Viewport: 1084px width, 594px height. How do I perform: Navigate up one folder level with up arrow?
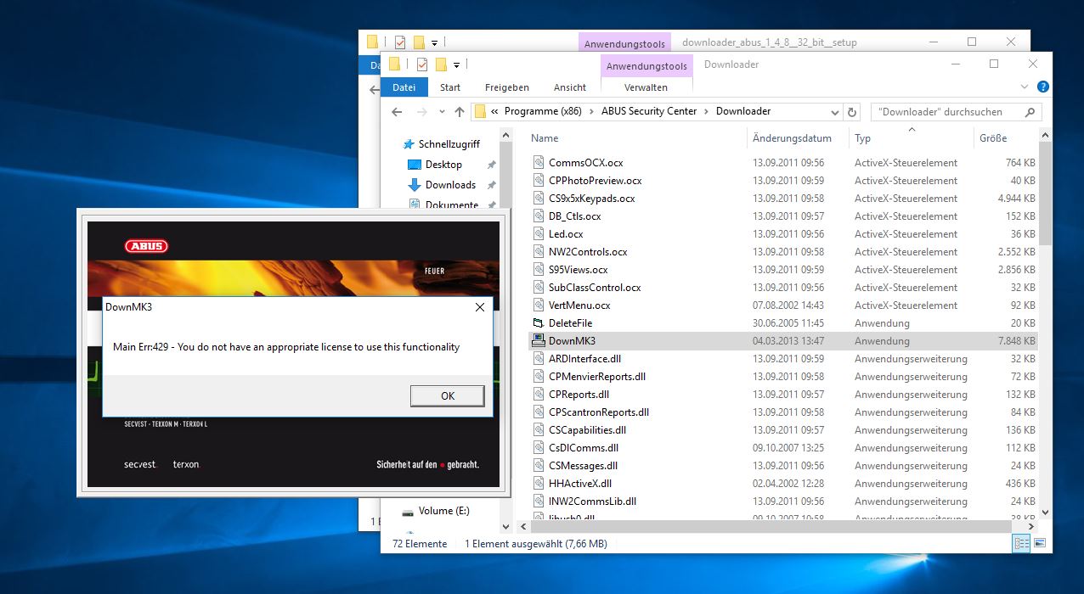(x=460, y=112)
